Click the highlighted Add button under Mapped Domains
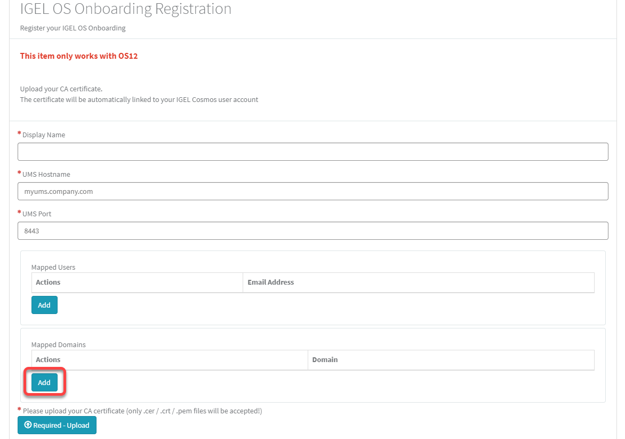The height and width of the screenshot is (439, 625). pos(44,382)
